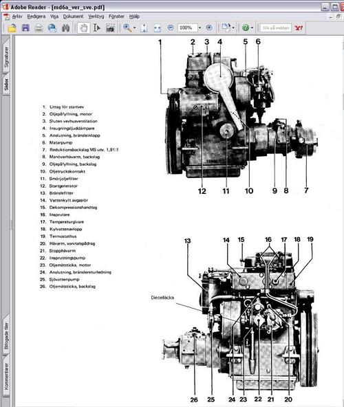This screenshot has height=407, width=344.
Task: Click the Fit Width icon
Action: click(157, 27)
